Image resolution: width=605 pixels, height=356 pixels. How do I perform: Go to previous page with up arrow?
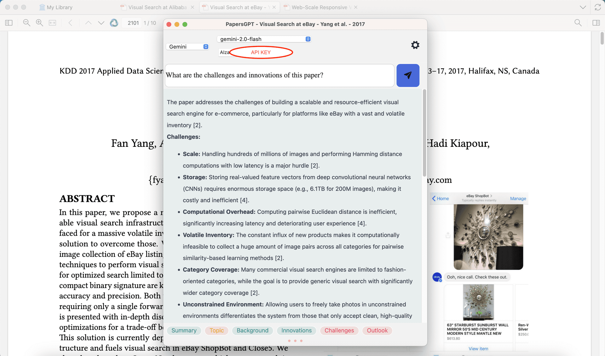pos(88,23)
